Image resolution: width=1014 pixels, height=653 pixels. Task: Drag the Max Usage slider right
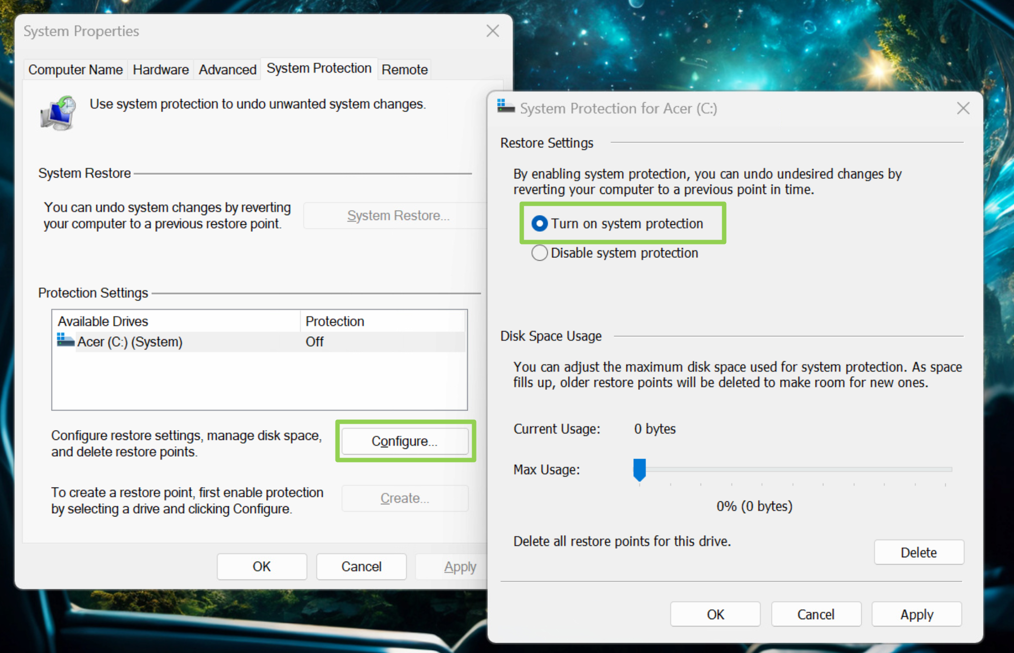tap(639, 468)
